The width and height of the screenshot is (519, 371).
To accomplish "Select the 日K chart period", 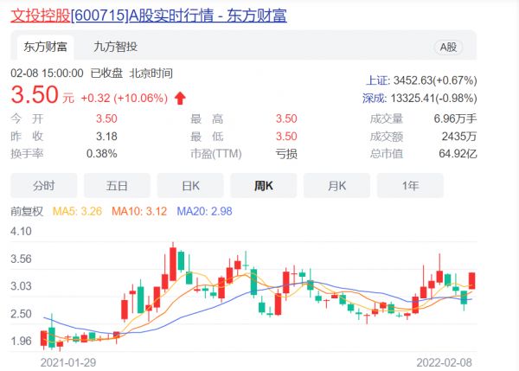I will (x=190, y=185).
